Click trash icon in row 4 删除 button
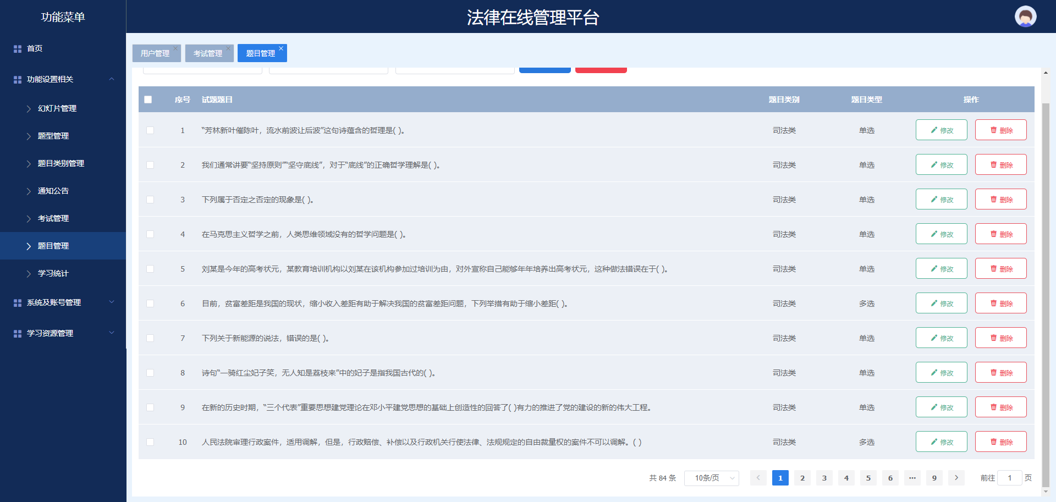The height and width of the screenshot is (502, 1056). tap(993, 234)
